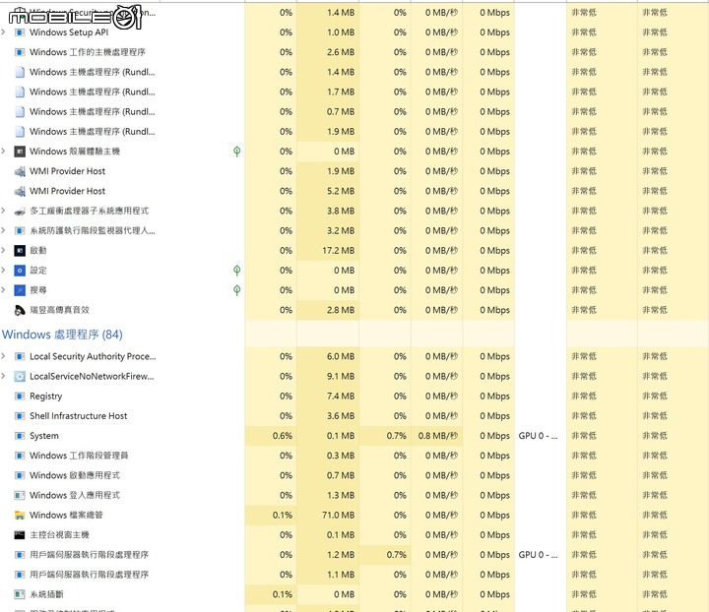Click the black 啟動 app icon
This screenshot has height=612, width=709.
20,251
